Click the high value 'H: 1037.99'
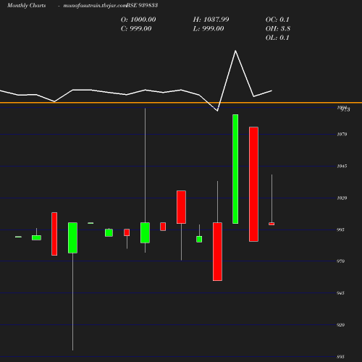This screenshot has width=362, height=362. 211,20
